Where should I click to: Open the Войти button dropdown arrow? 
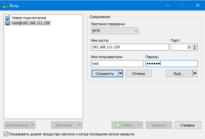pos(141,125)
